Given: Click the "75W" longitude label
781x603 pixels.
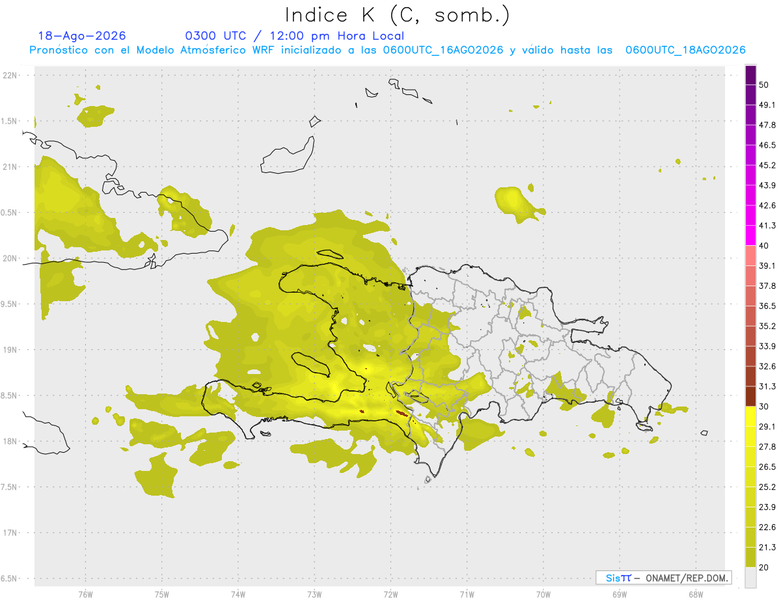Looking at the screenshot, I should (162, 595).
